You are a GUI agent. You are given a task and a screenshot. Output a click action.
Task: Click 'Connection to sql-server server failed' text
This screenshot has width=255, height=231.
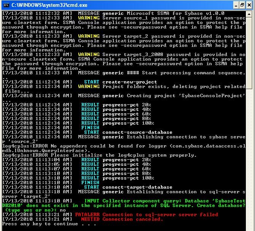coord(155,215)
